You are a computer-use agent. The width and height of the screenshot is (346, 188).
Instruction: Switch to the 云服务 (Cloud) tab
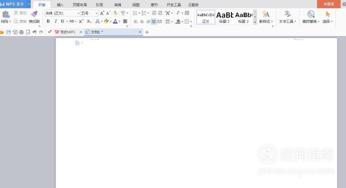pyautogui.click(x=193, y=4)
